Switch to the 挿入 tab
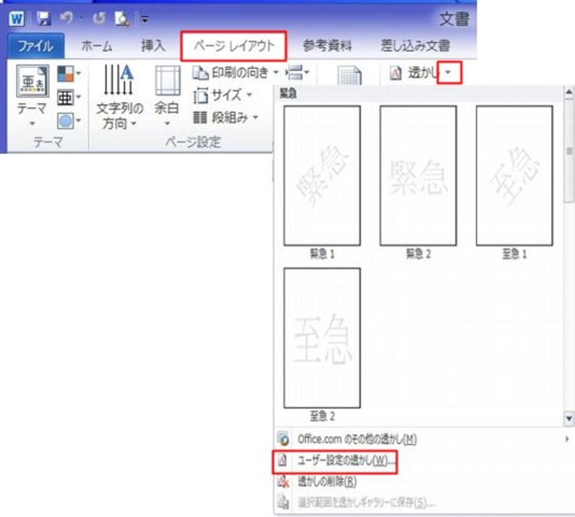The height and width of the screenshot is (517, 575). 153,46
